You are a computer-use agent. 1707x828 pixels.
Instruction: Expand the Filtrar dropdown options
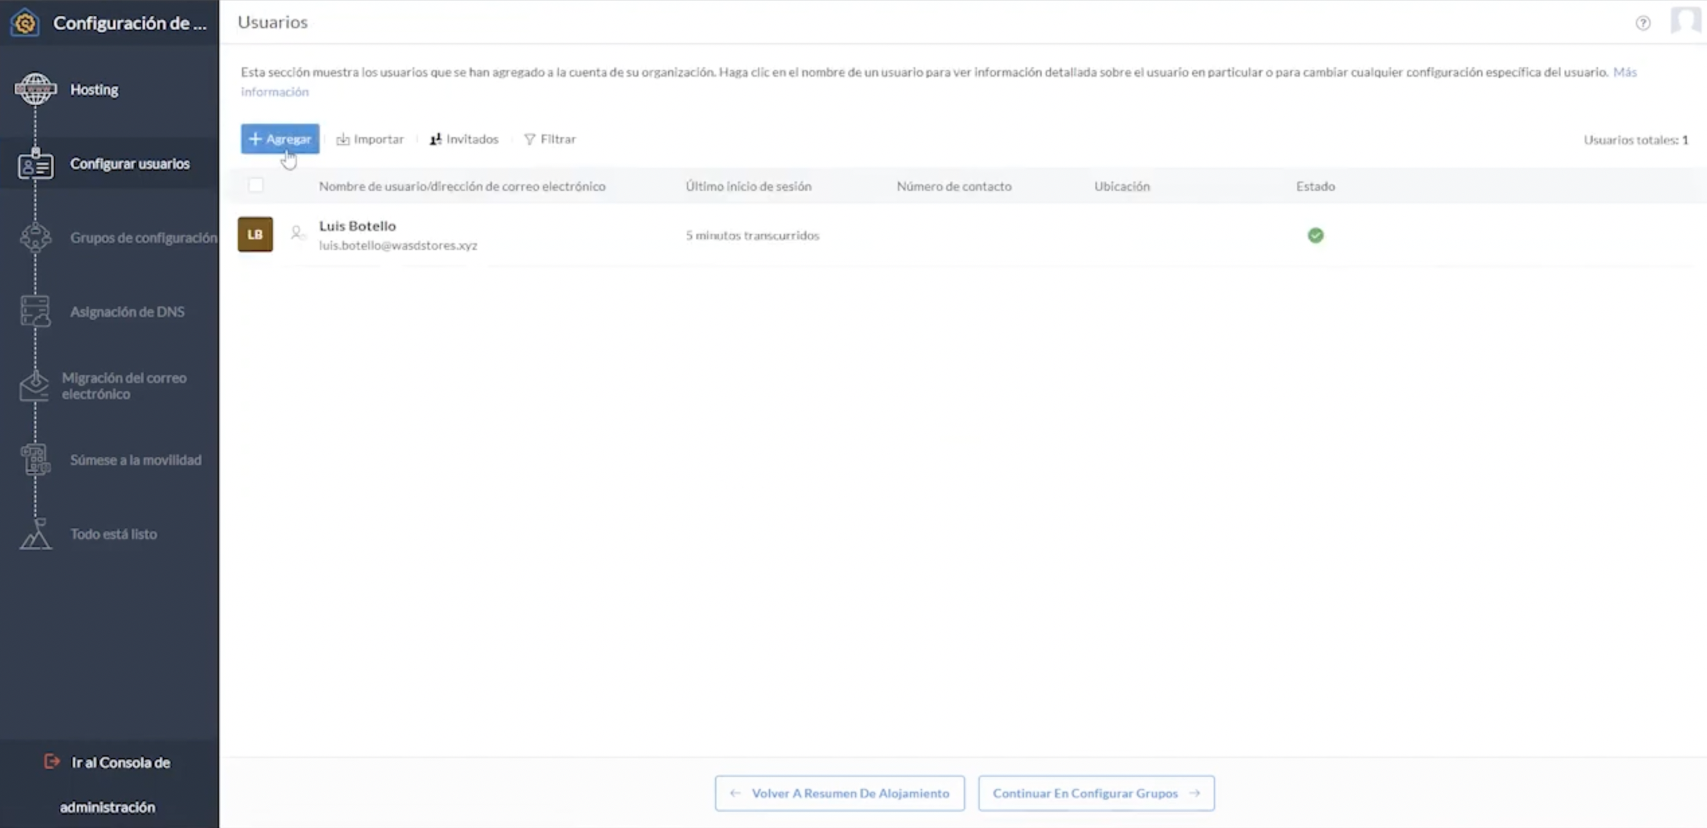point(548,138)
